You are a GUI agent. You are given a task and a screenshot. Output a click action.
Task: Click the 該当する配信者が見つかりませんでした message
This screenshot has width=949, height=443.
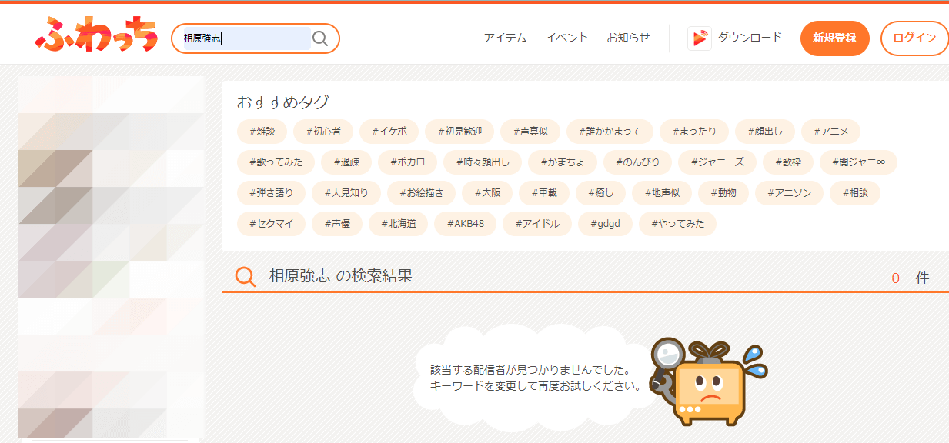530,370
